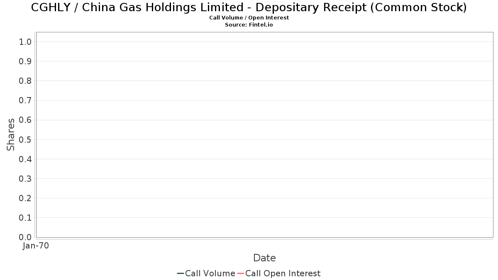
Task: Click the Date x-axis title
Action: click(x=264, y=258)
